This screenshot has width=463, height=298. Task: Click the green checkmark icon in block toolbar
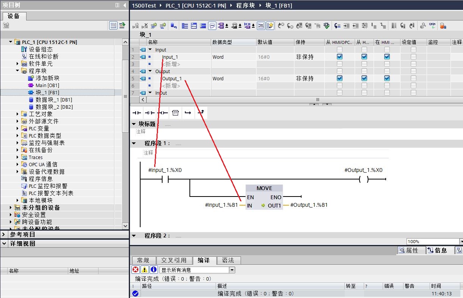pyautogui.click(x=327, y=26)
